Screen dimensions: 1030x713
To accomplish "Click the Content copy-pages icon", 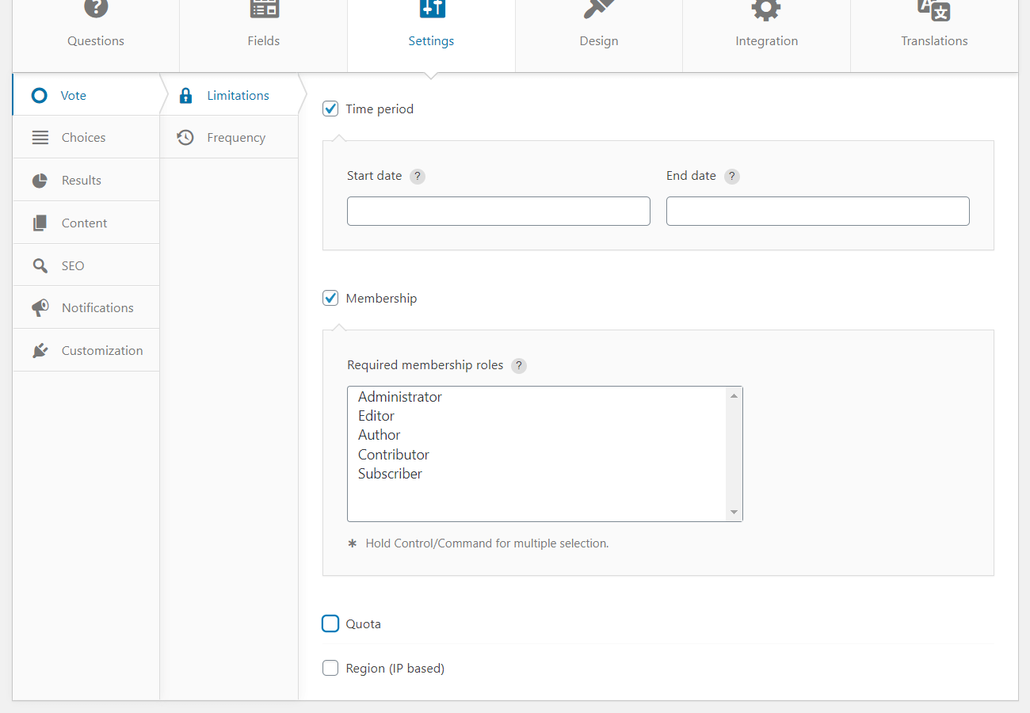I will (40, 223).
